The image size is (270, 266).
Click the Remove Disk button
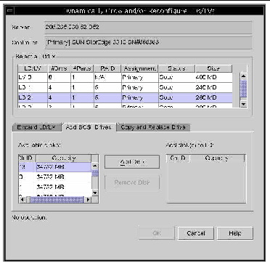coord(132,182)
